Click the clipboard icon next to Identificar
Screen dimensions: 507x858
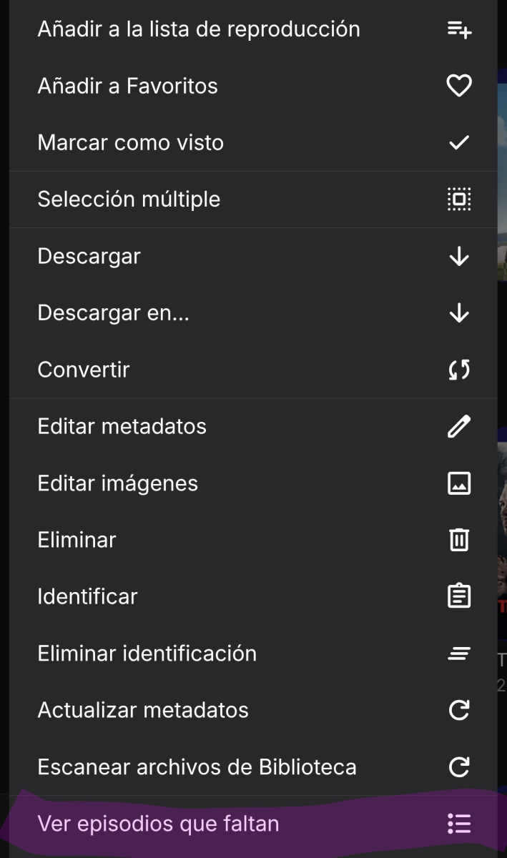coord(458,596)
